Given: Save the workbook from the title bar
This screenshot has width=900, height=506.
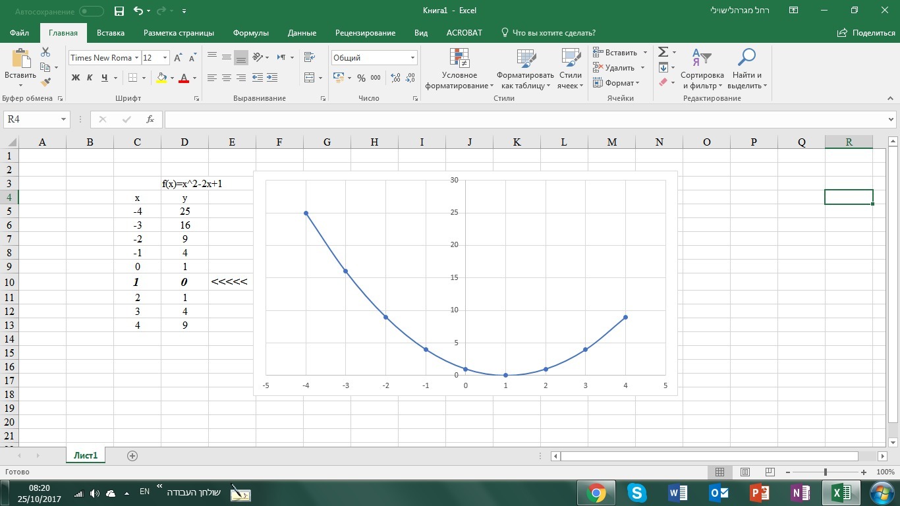Looking at the screenshot, I should pyautogui.click(x=119, y=11).
